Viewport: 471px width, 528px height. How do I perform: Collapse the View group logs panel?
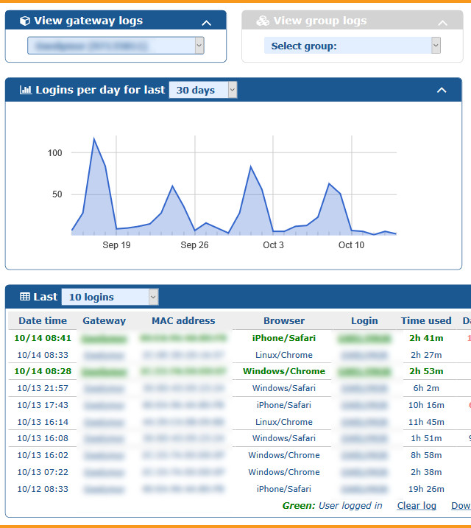[442, 22]
